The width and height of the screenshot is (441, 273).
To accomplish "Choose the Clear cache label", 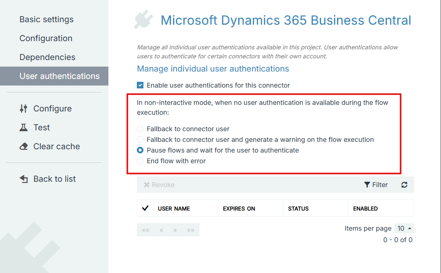I will 56,146.
